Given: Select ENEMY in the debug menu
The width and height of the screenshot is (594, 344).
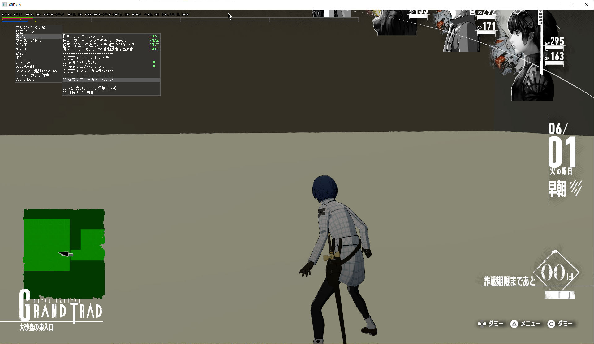Looking at the screenshot, I should [x=21, y=54].
